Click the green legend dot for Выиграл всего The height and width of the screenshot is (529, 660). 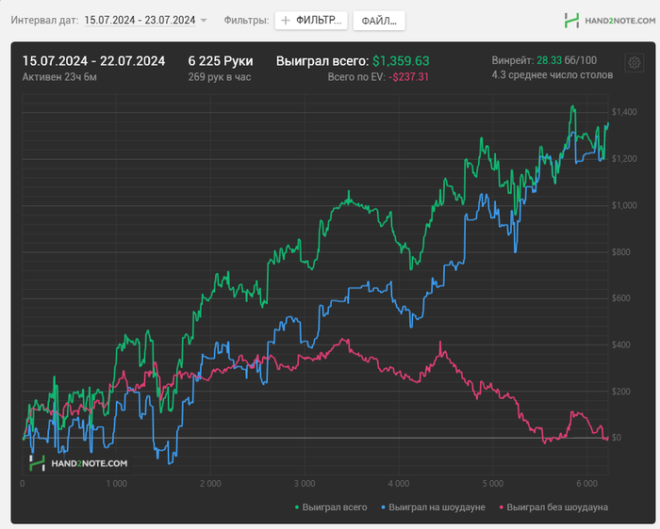[297, 507]
